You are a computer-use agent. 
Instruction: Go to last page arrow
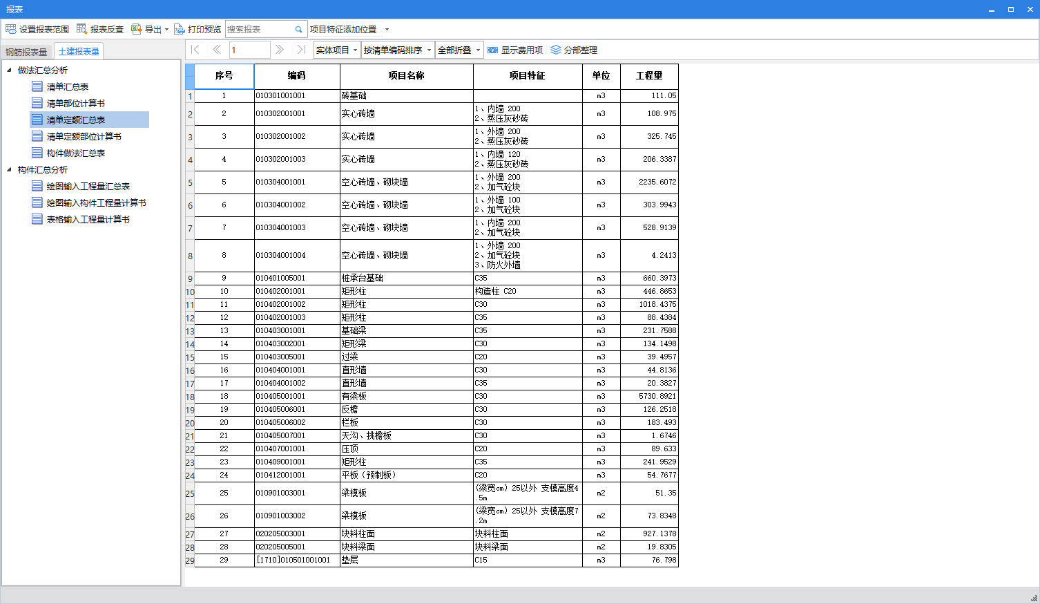tap(300, 50)
